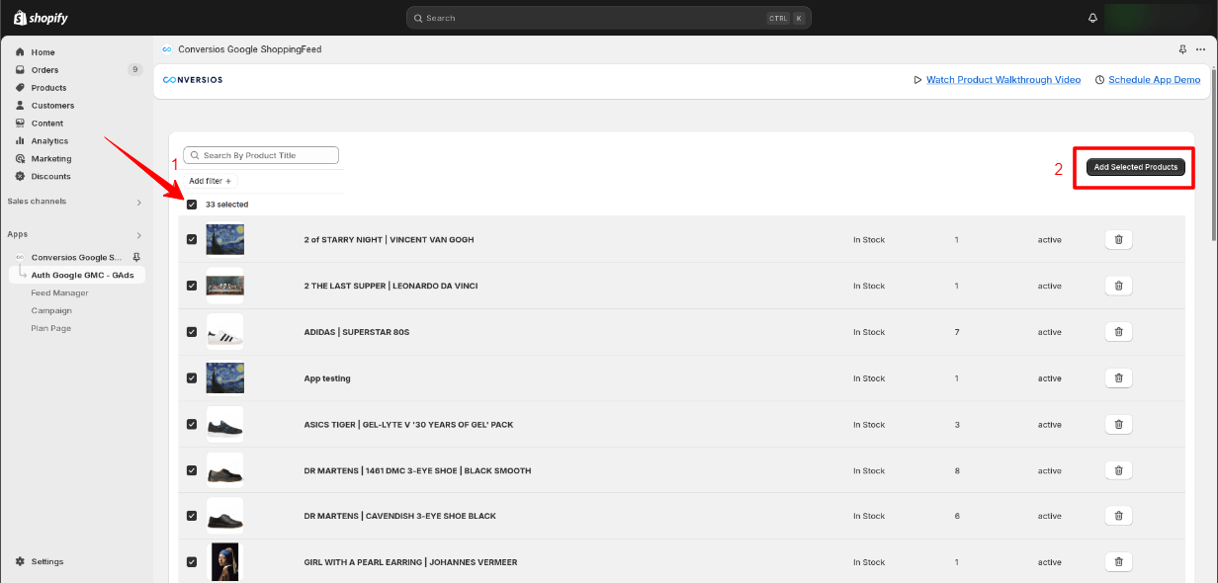Toggle the select-all 33 selected checkbox
The image size is (1218, 583).
[x=192, y=205]
